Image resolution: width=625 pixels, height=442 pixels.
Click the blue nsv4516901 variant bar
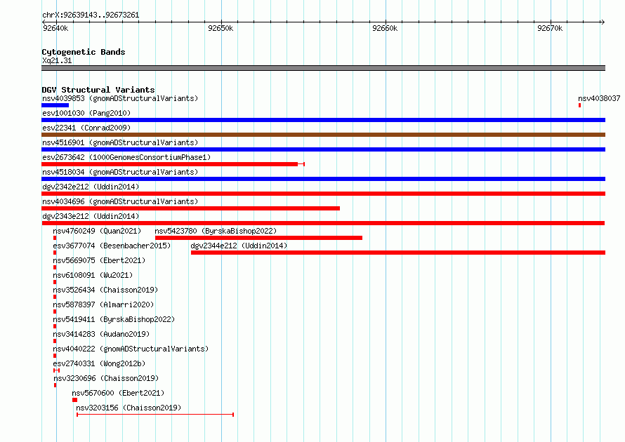tap(323, 149)
